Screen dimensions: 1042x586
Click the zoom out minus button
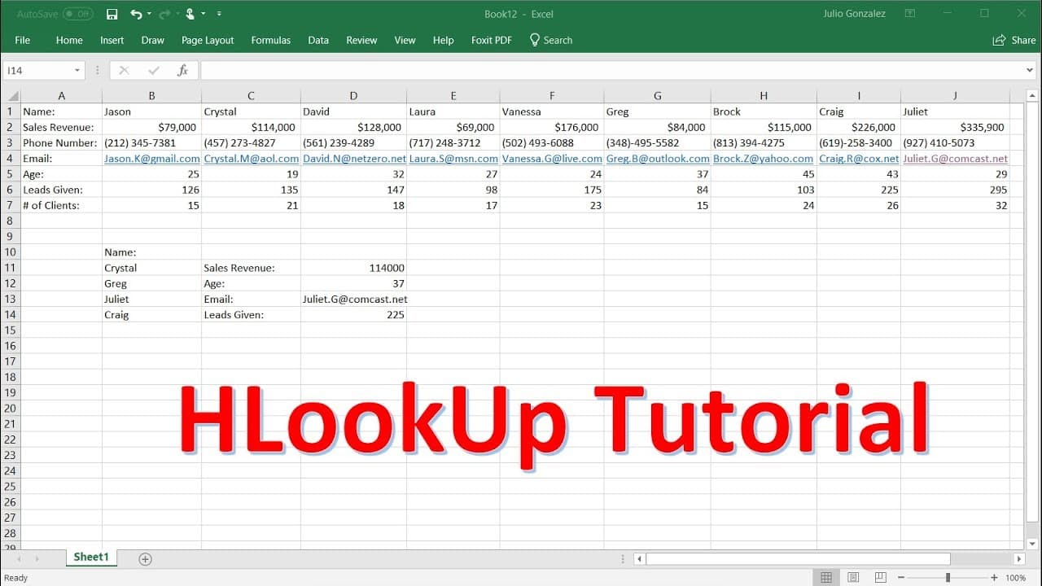click(x=903, y=578)
